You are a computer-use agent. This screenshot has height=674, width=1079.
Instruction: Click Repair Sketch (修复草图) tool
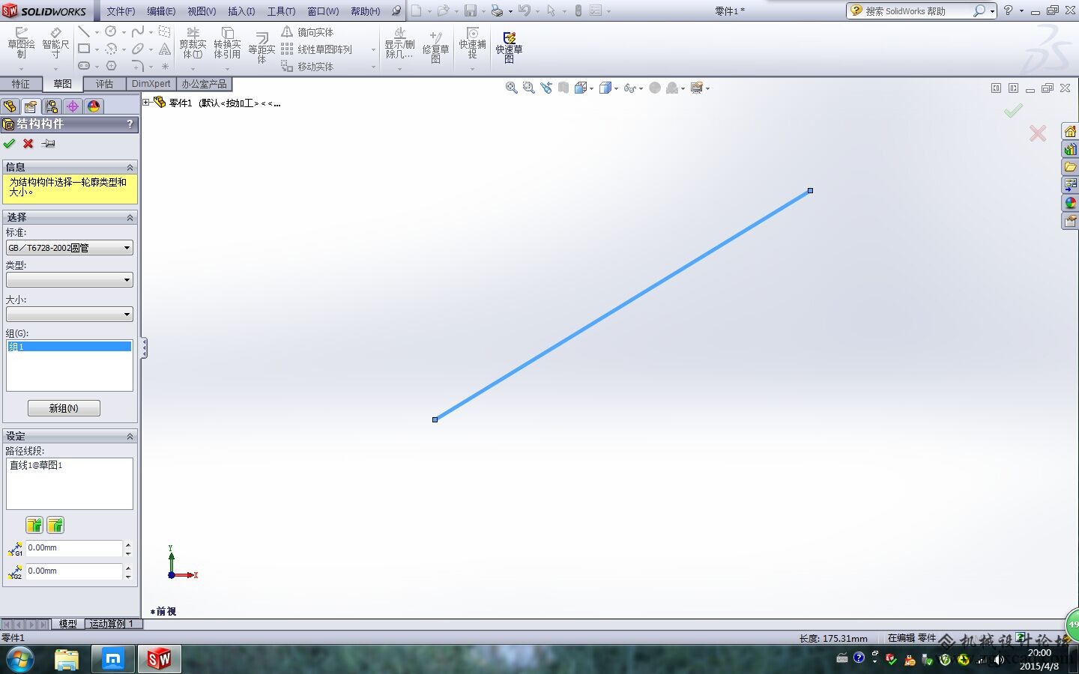tap(435, 46)
